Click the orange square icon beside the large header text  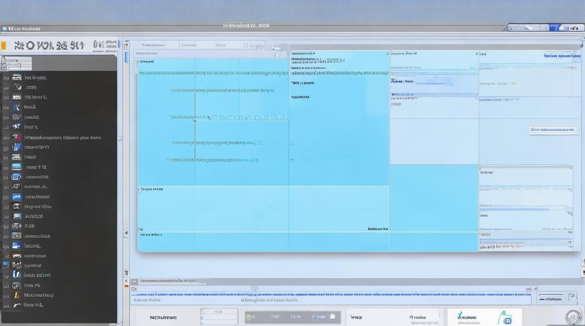3,46
